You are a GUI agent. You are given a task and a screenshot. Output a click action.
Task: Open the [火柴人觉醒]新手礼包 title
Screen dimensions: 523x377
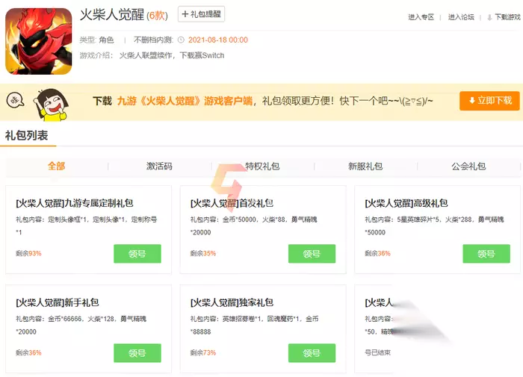click(x=58, y=302)
